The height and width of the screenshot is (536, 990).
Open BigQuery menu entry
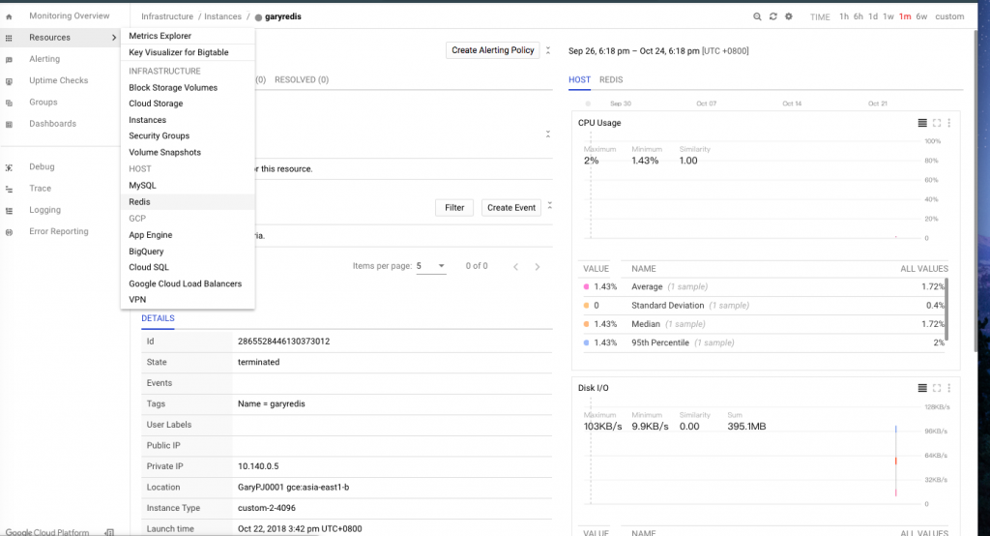click(147, 251)
